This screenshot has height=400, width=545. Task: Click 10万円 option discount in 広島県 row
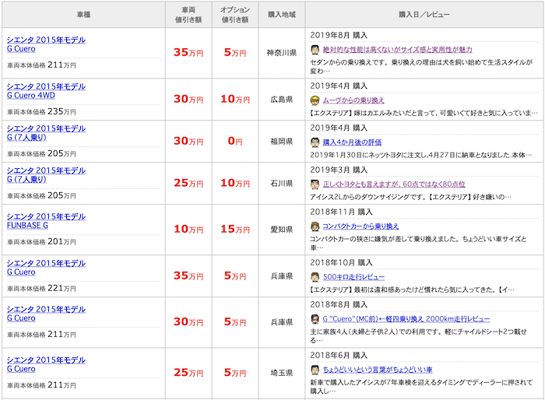(235, 100)
